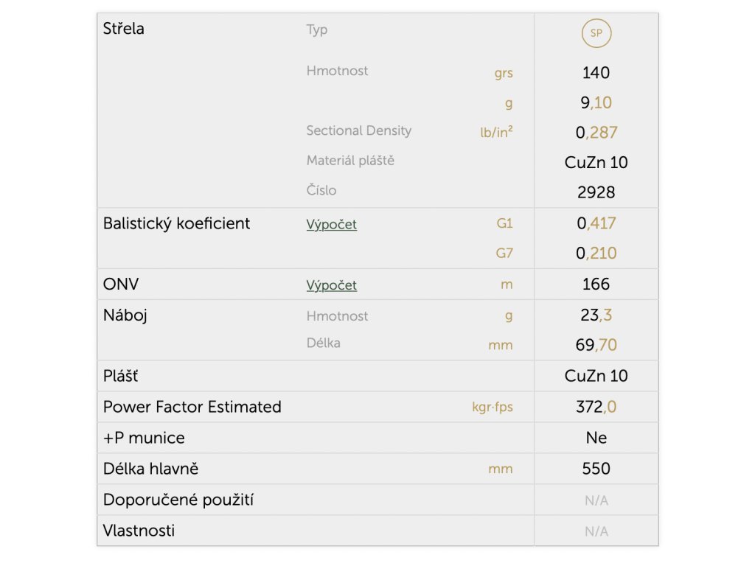The height and width of the screenshot is (566, 755).
Task: Select the +P munice value Ne
Action: point(596,438)
